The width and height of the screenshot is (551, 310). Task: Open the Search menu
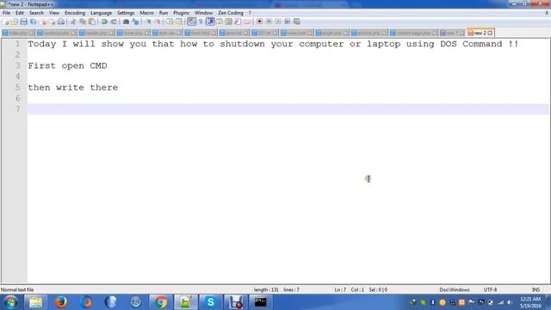[36, 13]
